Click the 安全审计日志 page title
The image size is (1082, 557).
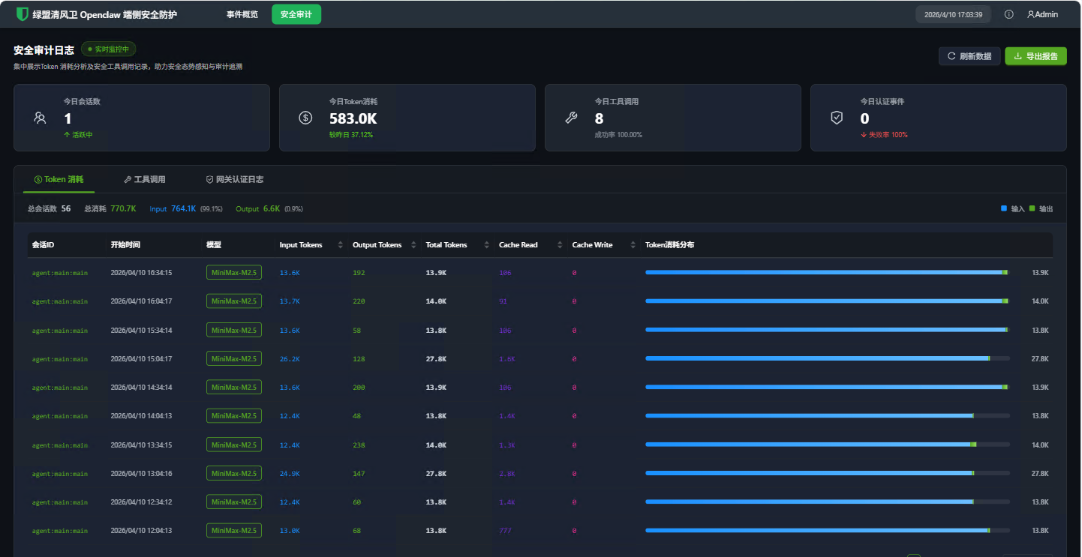coord(44,49)
